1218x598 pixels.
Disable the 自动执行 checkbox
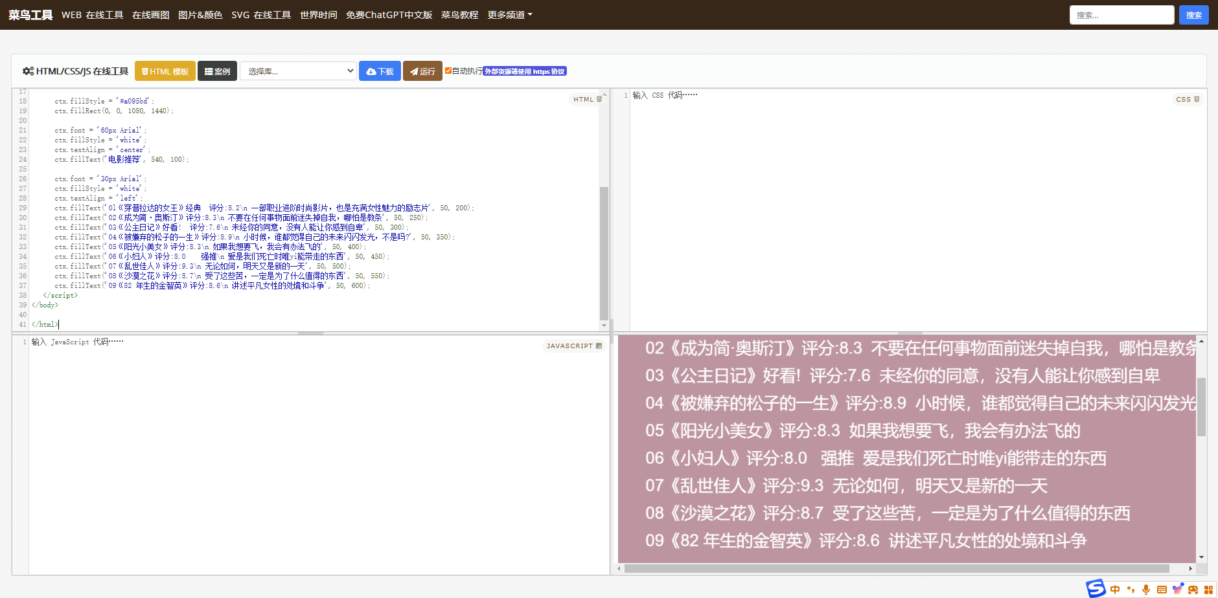pos(448,71)
